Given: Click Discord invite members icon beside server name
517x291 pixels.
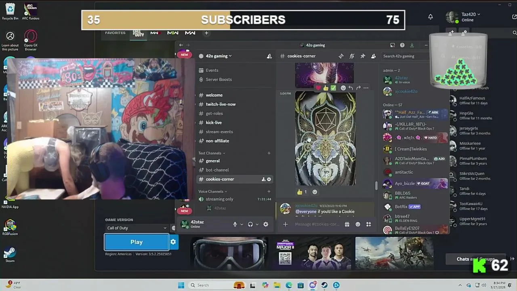Looking at the screenshot, I should [x=269, y=56].
